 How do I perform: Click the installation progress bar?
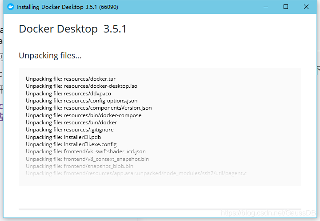click(160, 209)
